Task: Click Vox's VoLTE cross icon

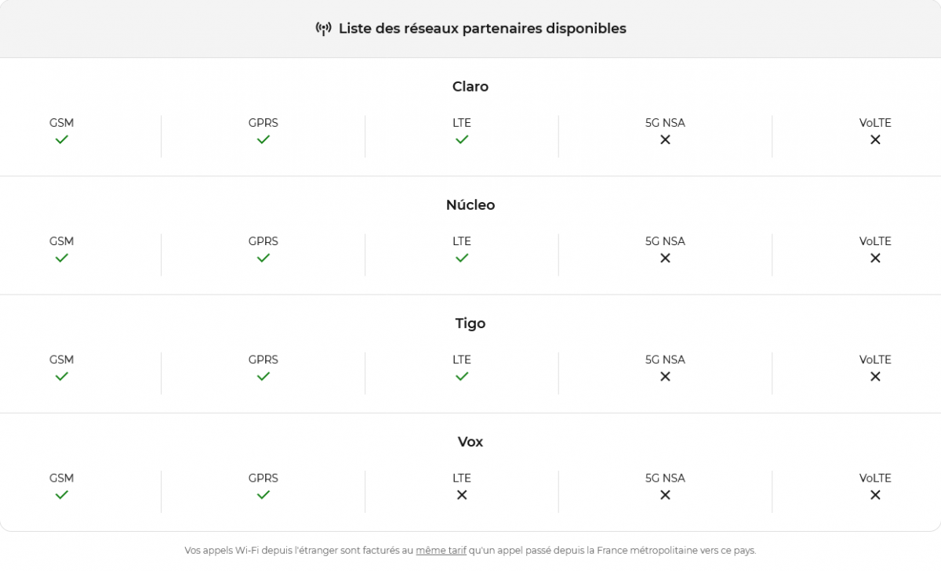Action: pyautogui.click(x=875, y=495)
